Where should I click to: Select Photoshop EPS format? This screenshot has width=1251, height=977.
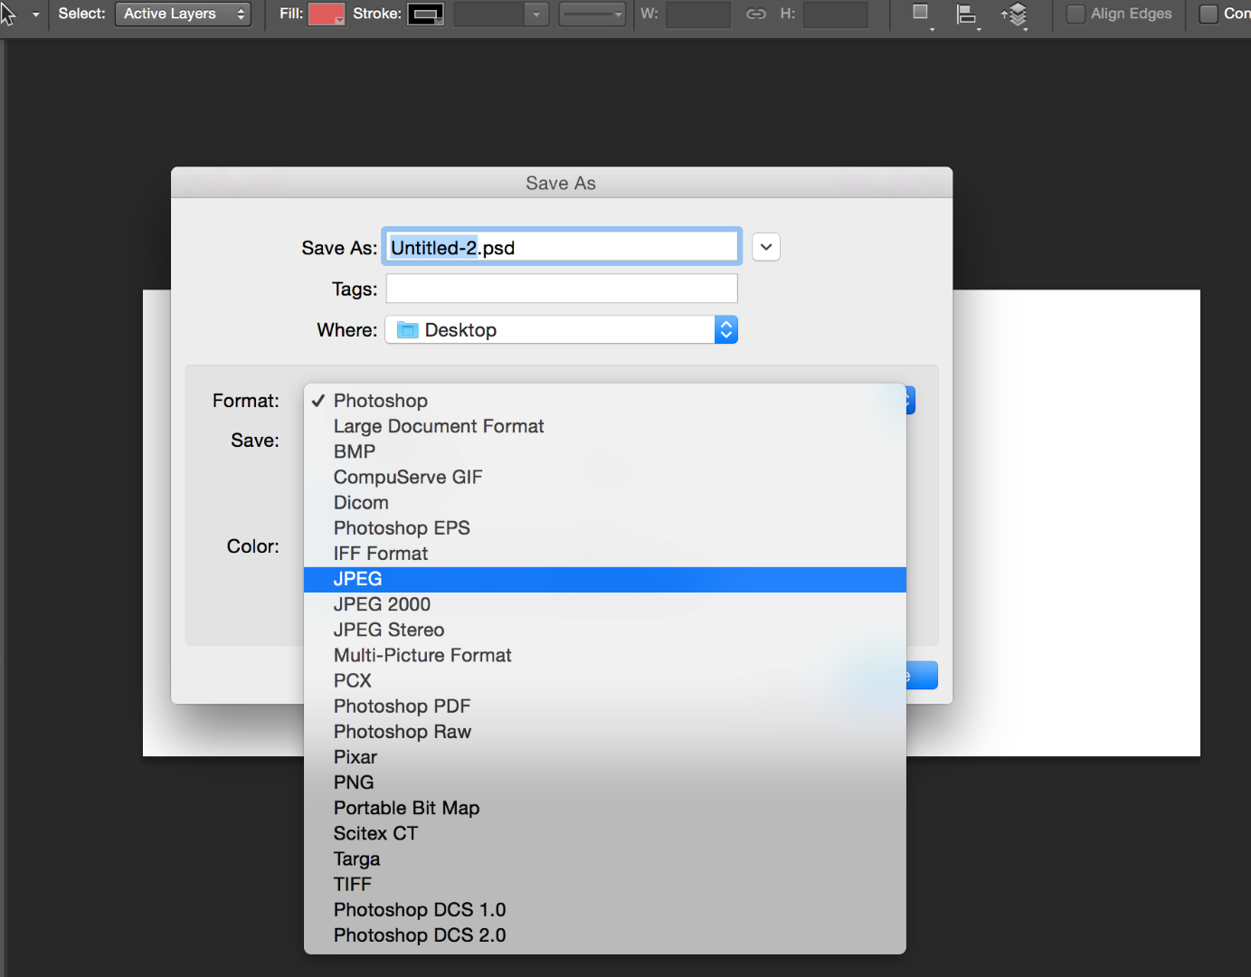(604, 528)
